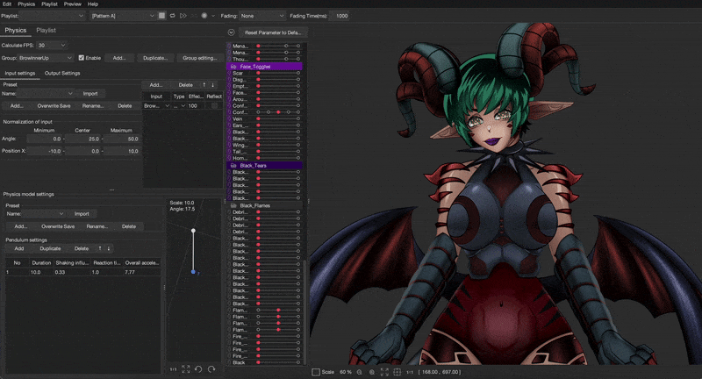Move input row down with the arrow
The image size is (702, 379).
212,84
